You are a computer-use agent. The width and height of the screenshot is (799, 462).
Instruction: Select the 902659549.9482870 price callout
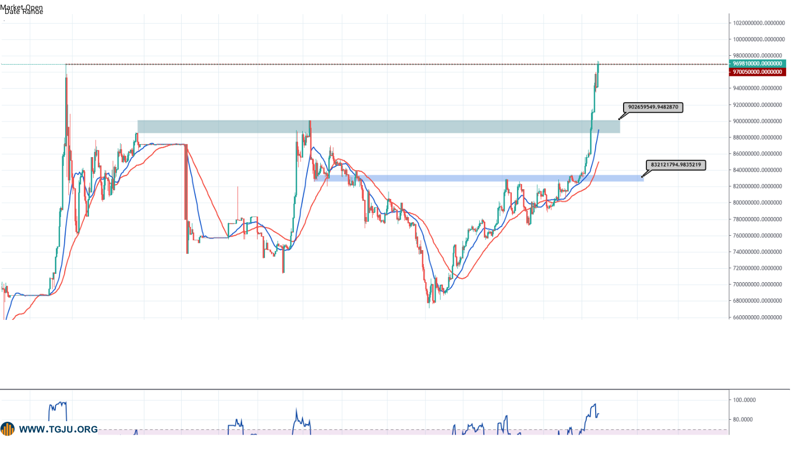(653, 107)
